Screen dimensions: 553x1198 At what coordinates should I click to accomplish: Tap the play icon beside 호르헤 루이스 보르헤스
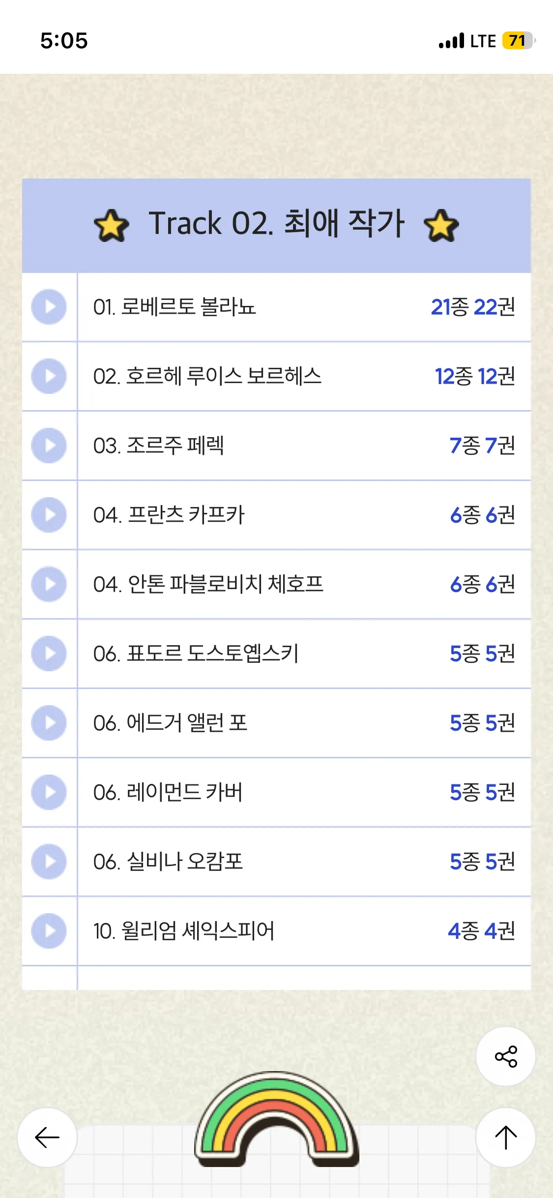49,376
